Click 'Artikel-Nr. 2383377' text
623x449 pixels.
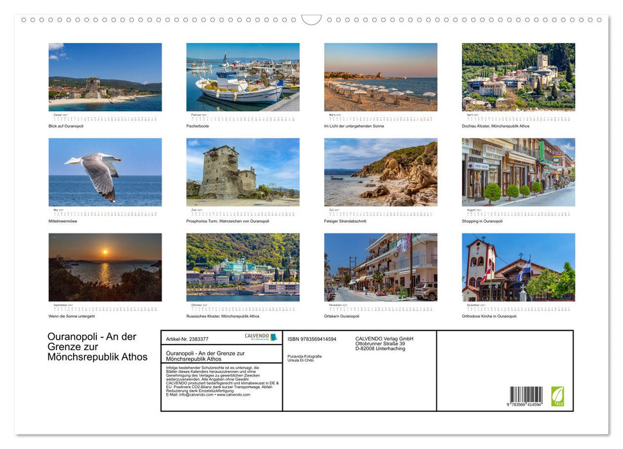(x=187, y=339)
